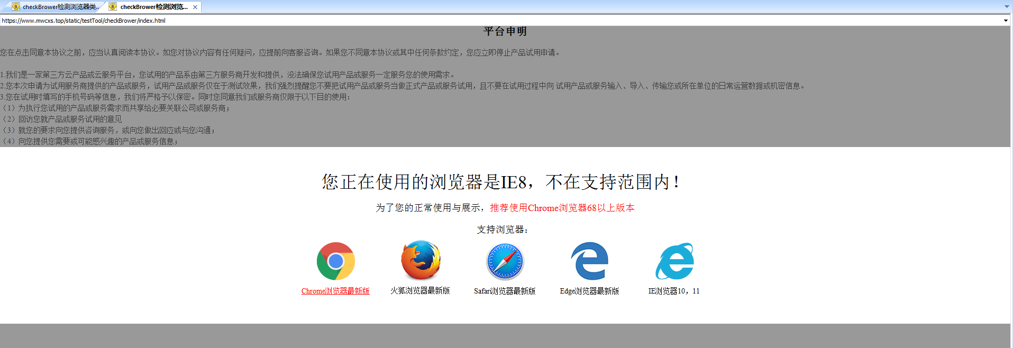Click the 支持浏览器 label
Image resolution: width=1013 pixels, height=348 pixels.
[503, 230]
